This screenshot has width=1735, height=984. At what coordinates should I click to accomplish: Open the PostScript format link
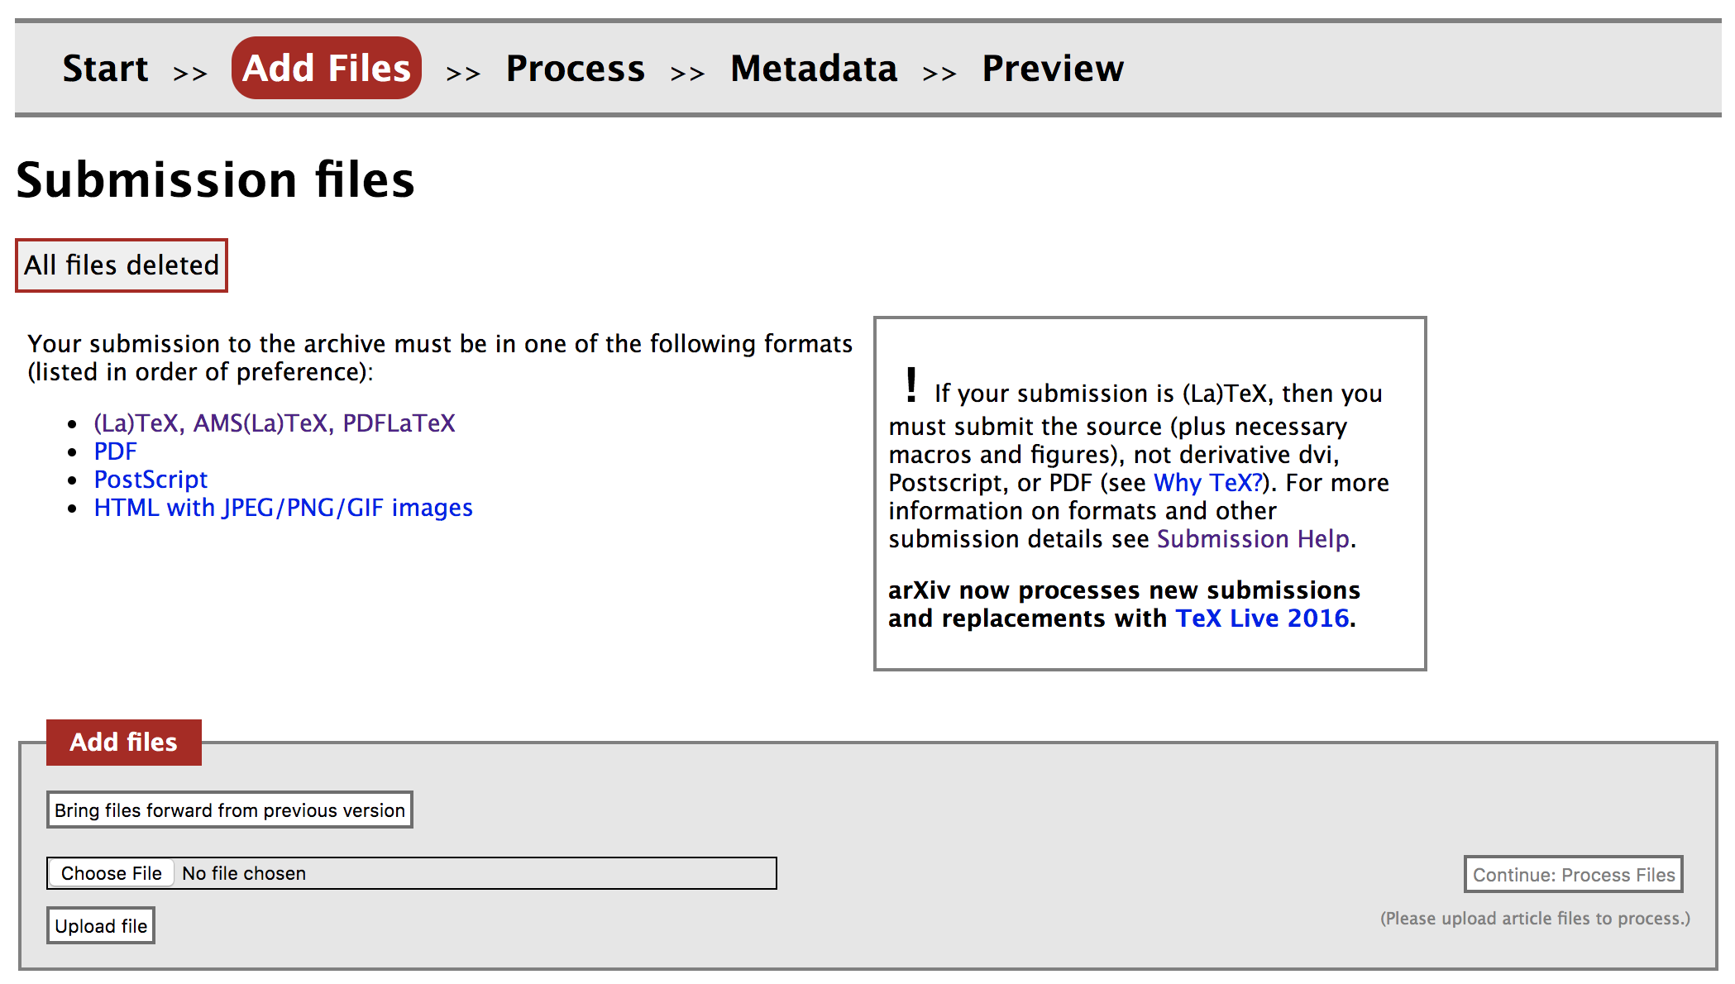pos(151,480)
